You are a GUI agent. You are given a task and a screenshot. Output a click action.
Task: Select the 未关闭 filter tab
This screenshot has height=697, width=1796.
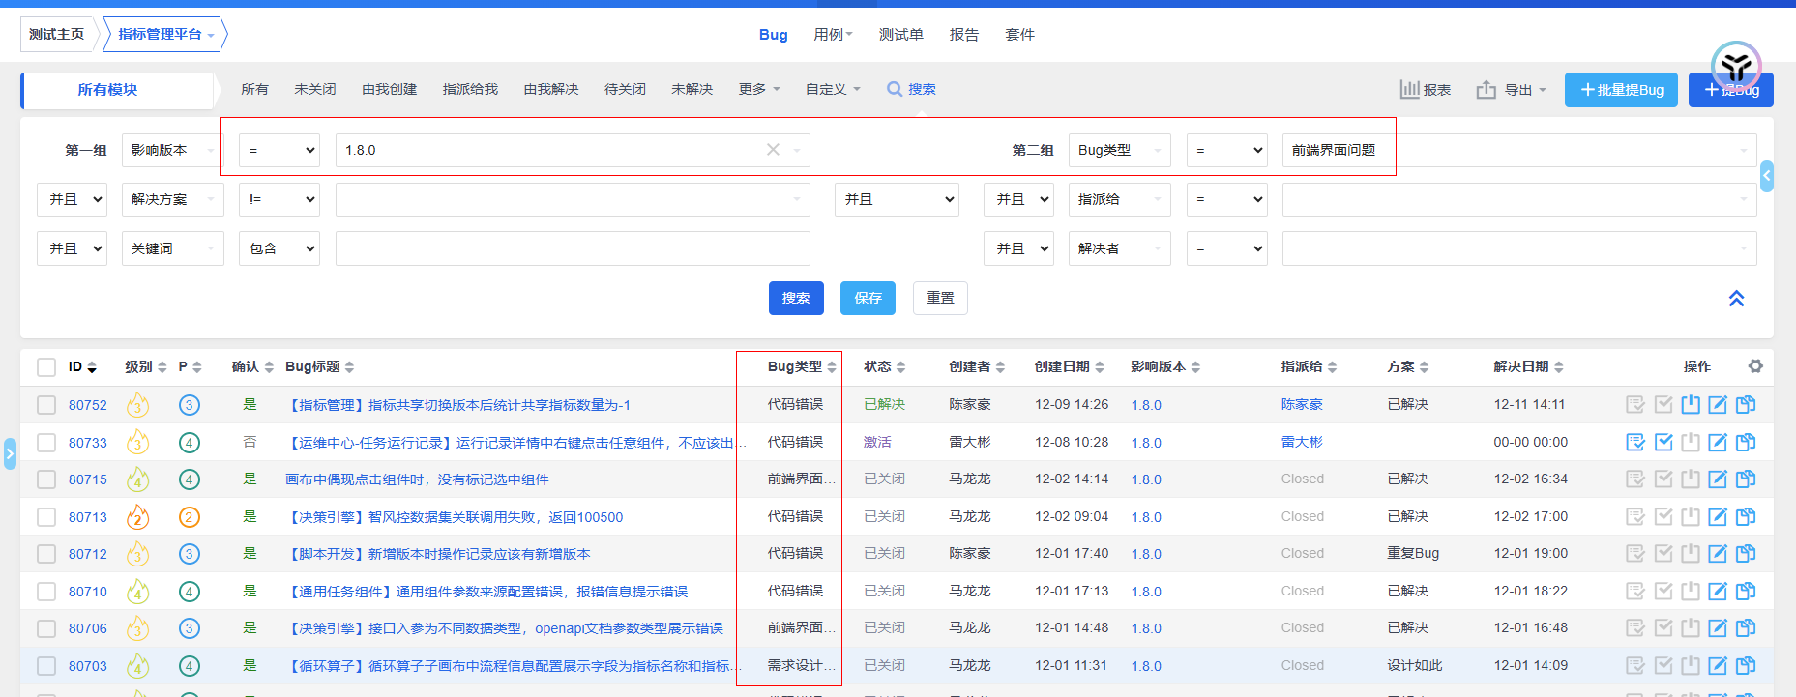[315, 89]
